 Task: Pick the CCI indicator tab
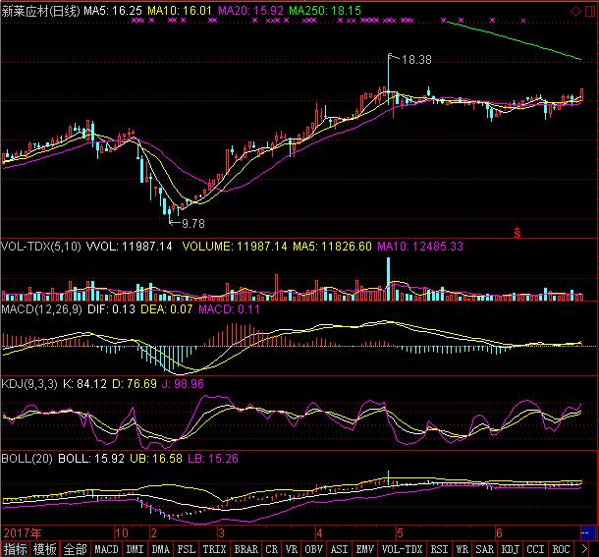[x=535, y=549]
